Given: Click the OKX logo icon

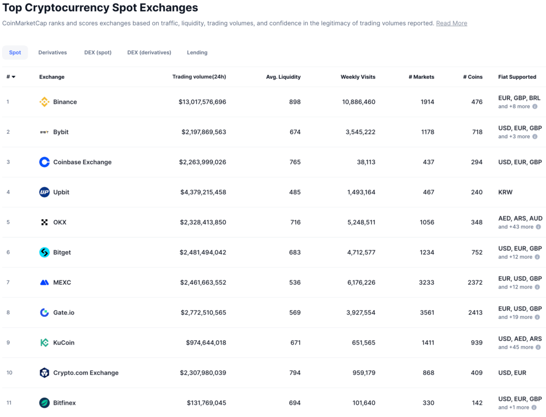Looking at the screenshot, I should click(x=45, y=222).
